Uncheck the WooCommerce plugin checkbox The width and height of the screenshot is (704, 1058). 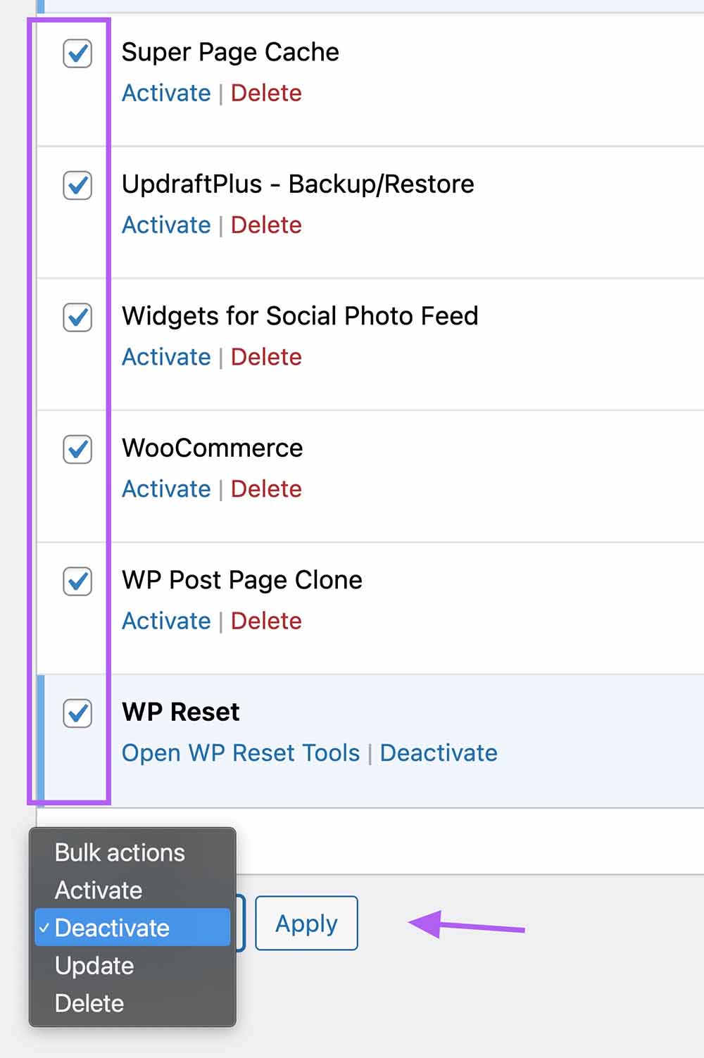[77, 449]
